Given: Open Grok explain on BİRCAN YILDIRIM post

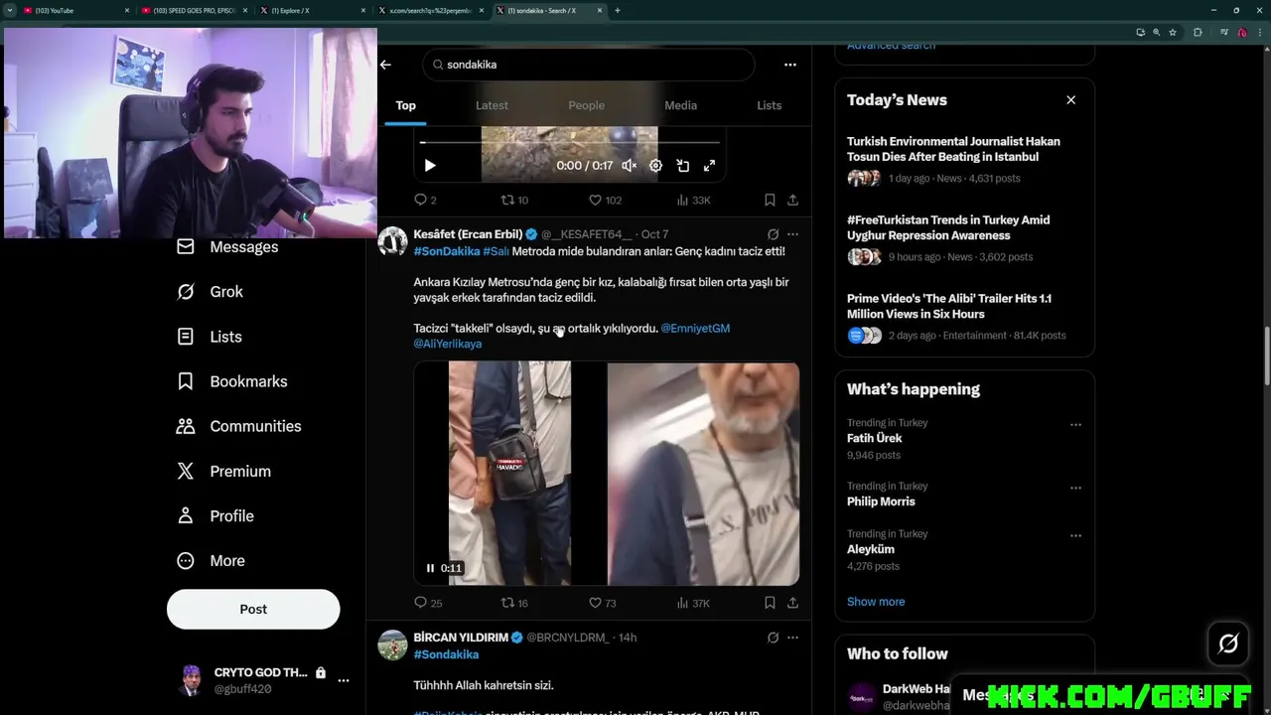Looking at the screenshot, I should click(773, 638).
